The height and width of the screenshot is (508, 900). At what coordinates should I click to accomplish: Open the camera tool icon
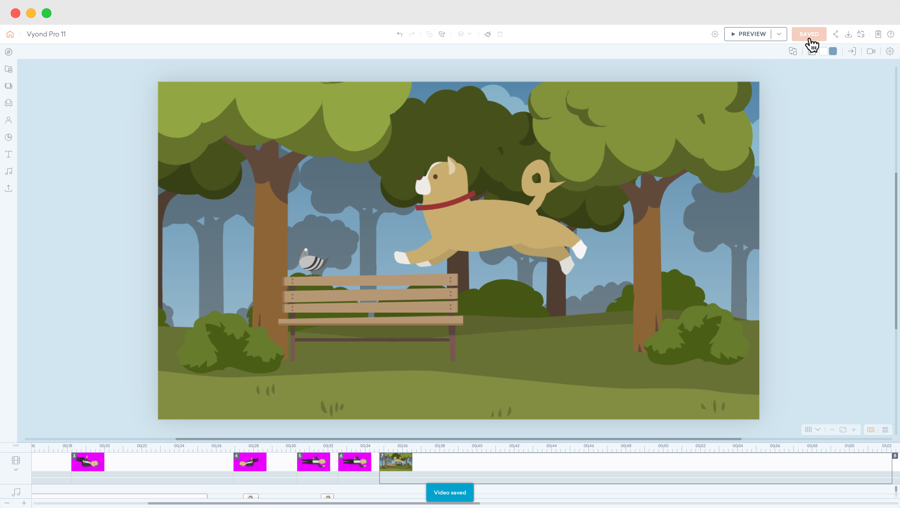[x=871, y=51]
